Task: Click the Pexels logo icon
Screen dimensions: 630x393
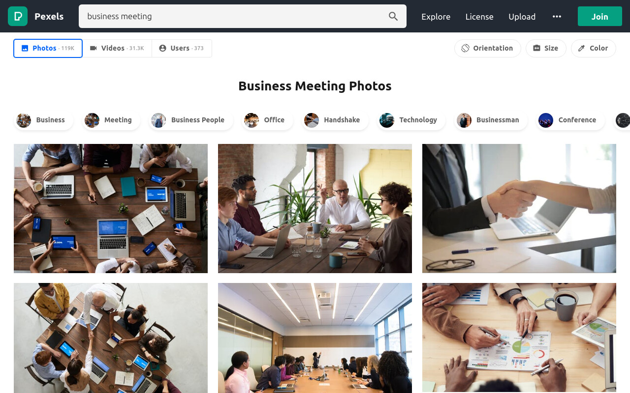Action: click(x=18, y=16)
